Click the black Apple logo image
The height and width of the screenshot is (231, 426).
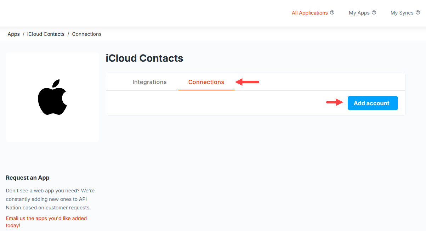(52, 97)
